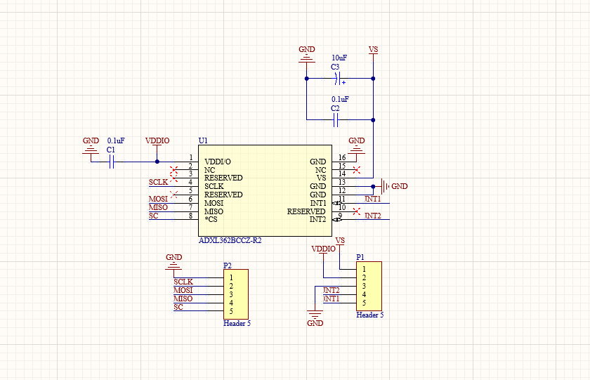Select the P1 header component body
This screenshot has height=380, width=590.
pyautogui.click(x=369, y=286)
